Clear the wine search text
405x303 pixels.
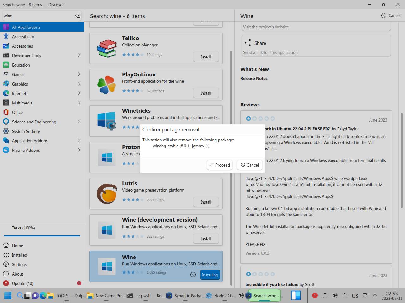[x=78, y=16]
